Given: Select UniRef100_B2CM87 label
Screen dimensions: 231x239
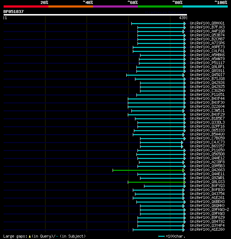Looking at the screenshot, I should point(207,39).
